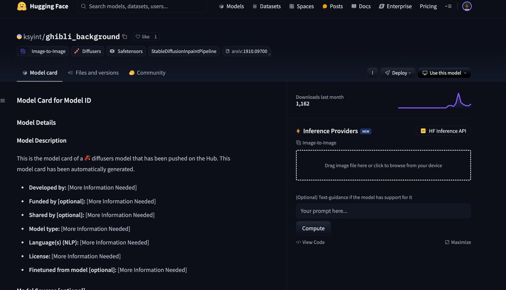Click the heart like button

142,37
